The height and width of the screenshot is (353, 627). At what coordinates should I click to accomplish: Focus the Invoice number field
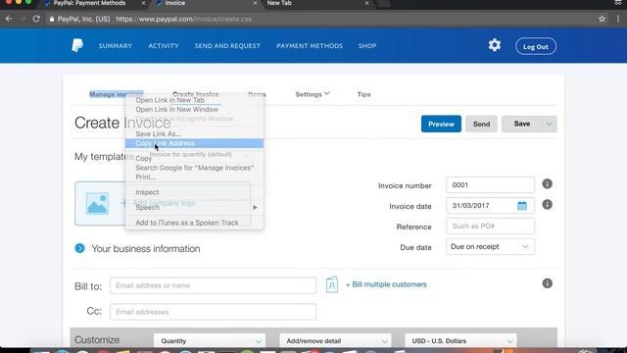tap(490, 185)
